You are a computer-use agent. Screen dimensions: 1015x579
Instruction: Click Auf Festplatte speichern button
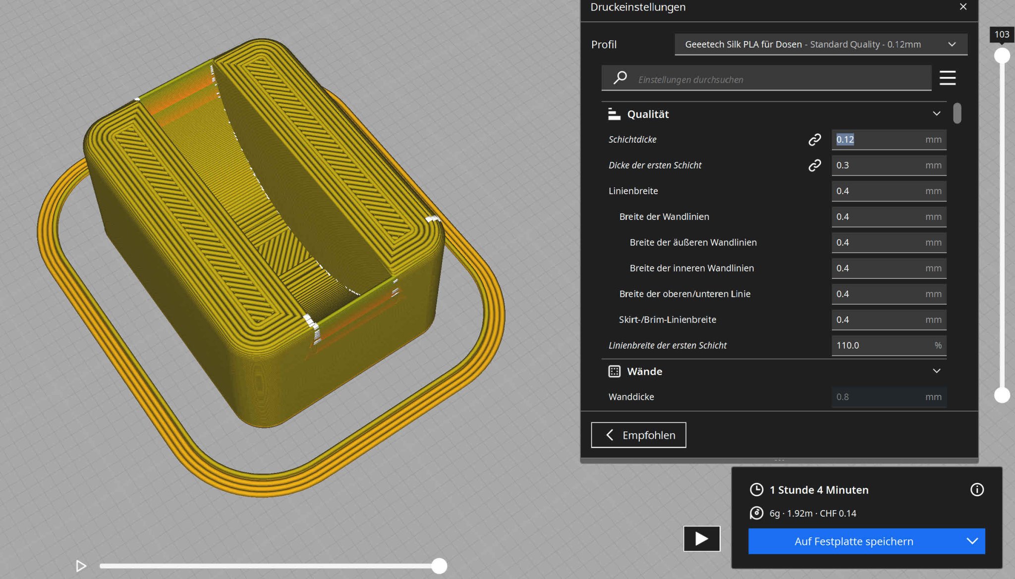[853, 541]
